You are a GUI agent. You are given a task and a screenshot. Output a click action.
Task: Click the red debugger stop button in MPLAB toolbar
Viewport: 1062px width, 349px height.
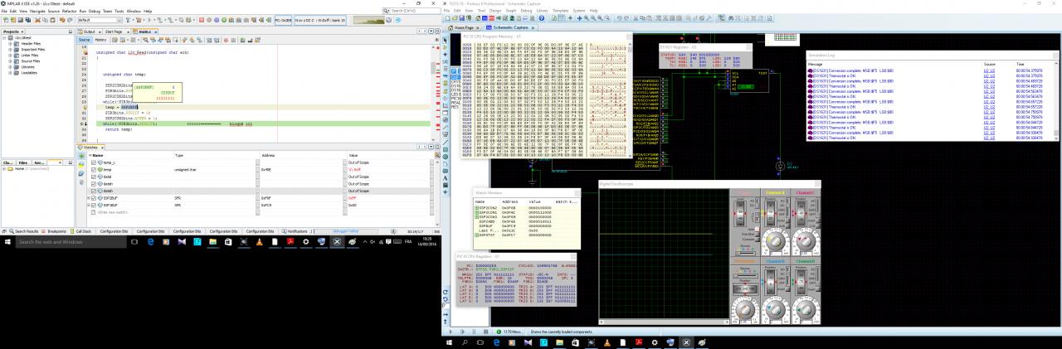click(x=203, y=19)
